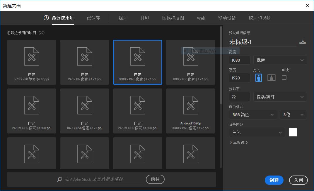Click the 前往 button near Adobe Stock search
Image resolution: width=314 pixels, height=191 pixels.
coord(155,179)
